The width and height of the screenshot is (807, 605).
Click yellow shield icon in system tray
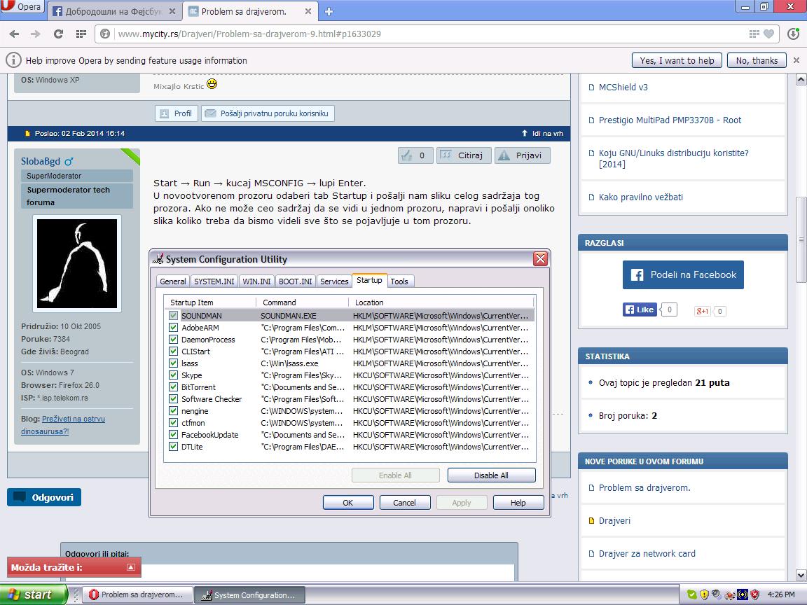704,594
